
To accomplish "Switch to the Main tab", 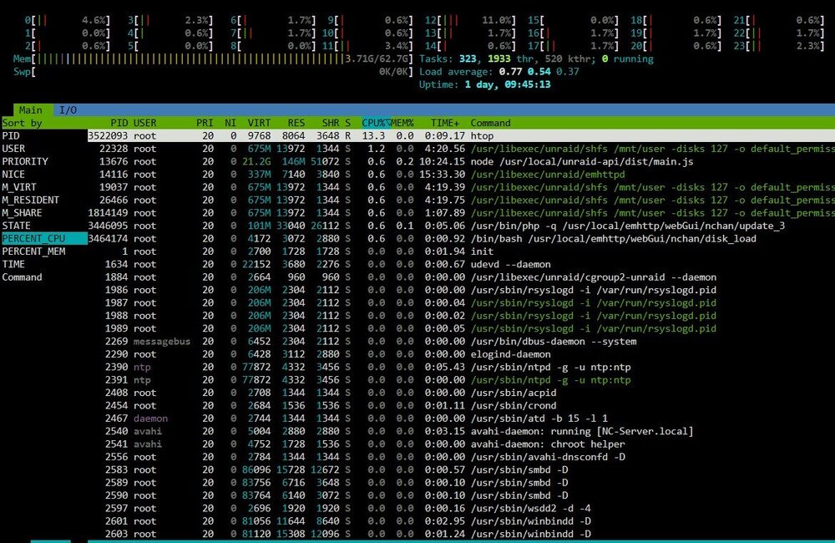I will [x=31, y=109].
